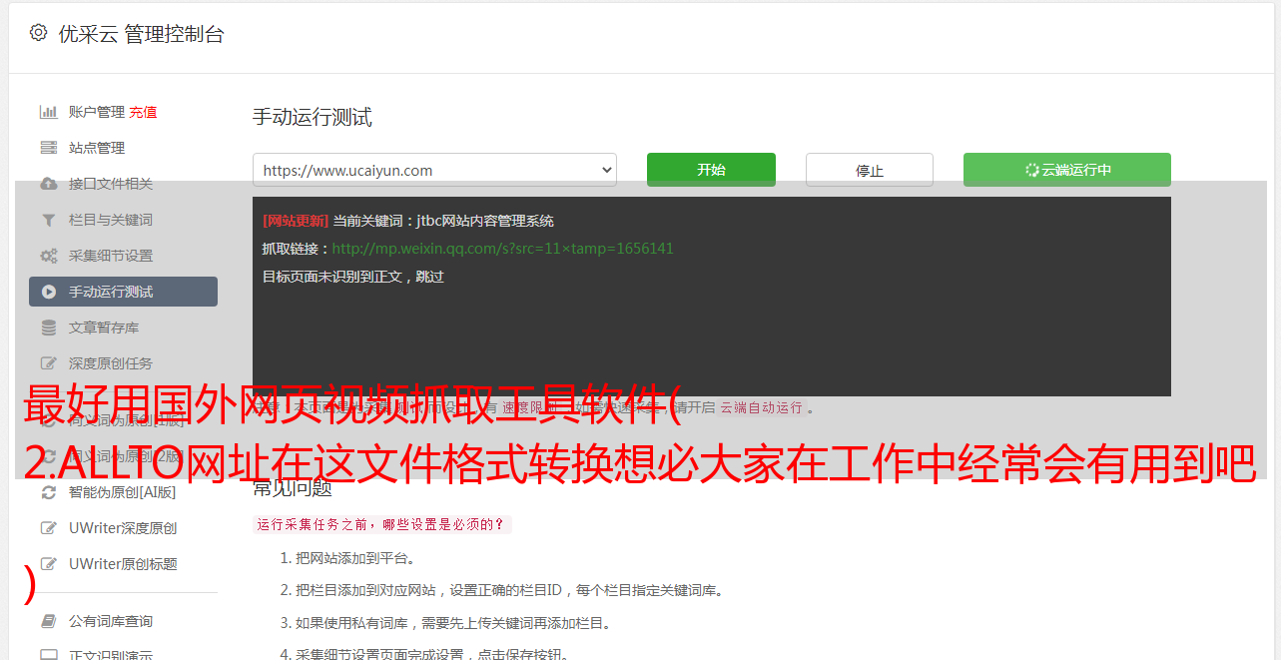The width and height of the screenshot is (1281, 660).
Task: Open 接口文件相关 section
Action: click(x=111, y=184)
